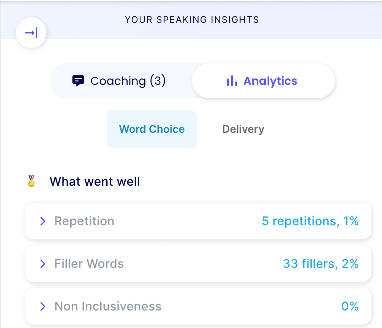Click the 0% Non Inclusiveness score
This screenshot has height=328, width=382.
click(350, 306)
